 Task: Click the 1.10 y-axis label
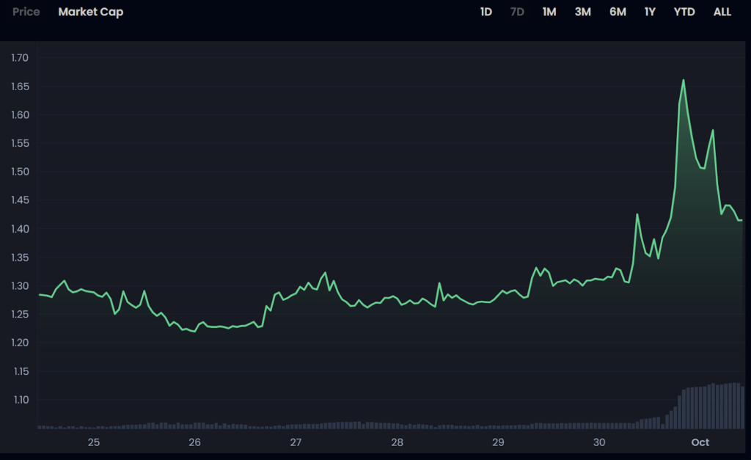(20, 400)
